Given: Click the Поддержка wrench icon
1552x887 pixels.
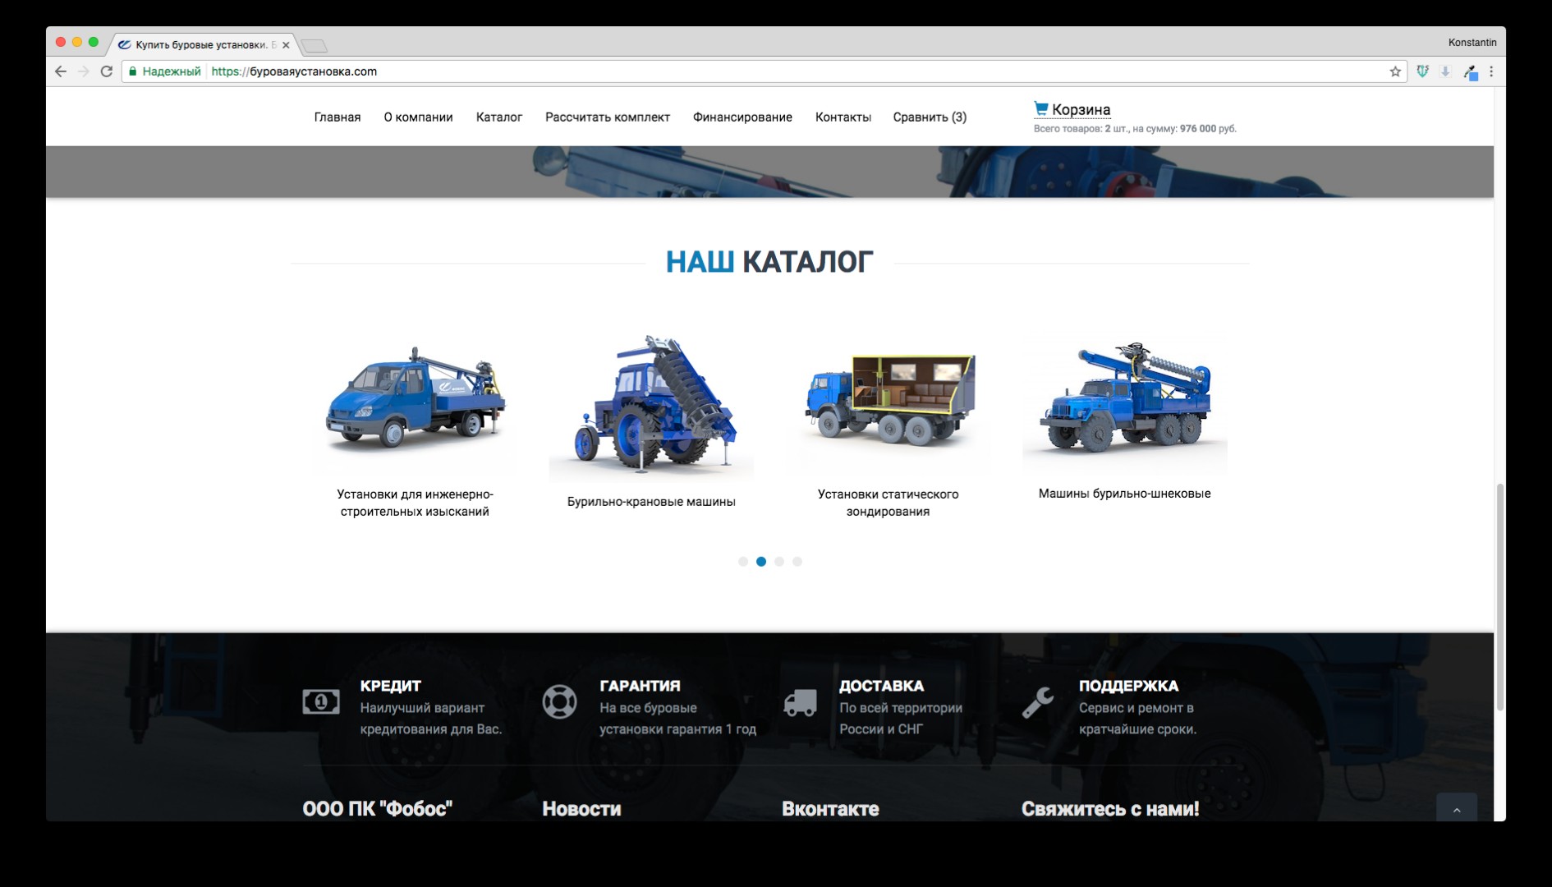Looking at the screenshot, I should point(1038,703).
